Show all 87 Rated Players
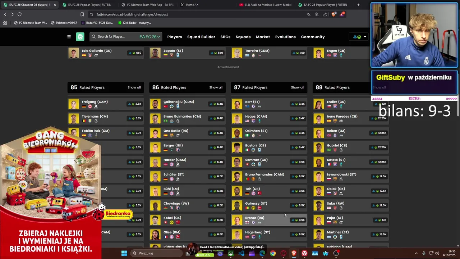The height and width of the screenshot is (259, 460). click(298, 87)
